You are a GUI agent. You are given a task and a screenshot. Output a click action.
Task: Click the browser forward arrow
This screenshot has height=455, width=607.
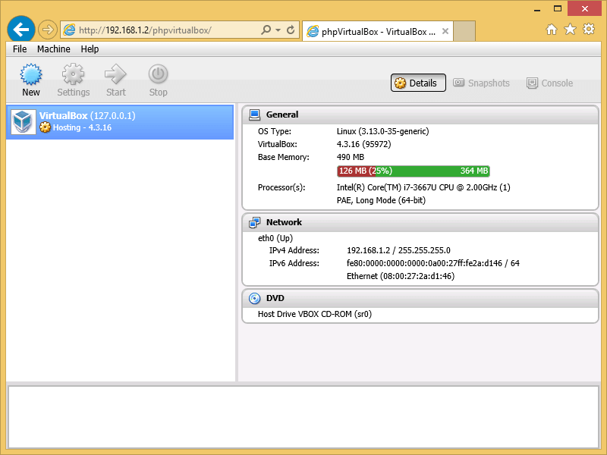[x=48, y=30]
